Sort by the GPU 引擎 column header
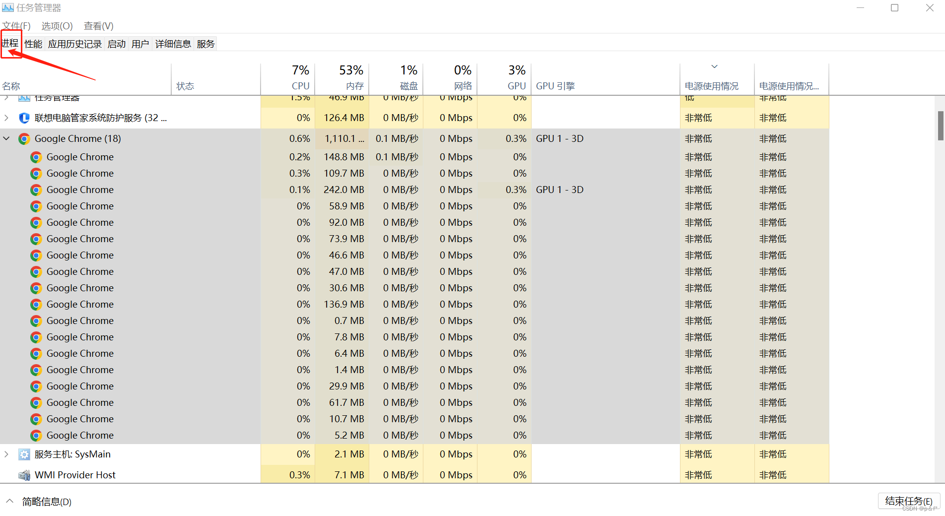This screenshot has width=945, height=516. pos(606,79)
